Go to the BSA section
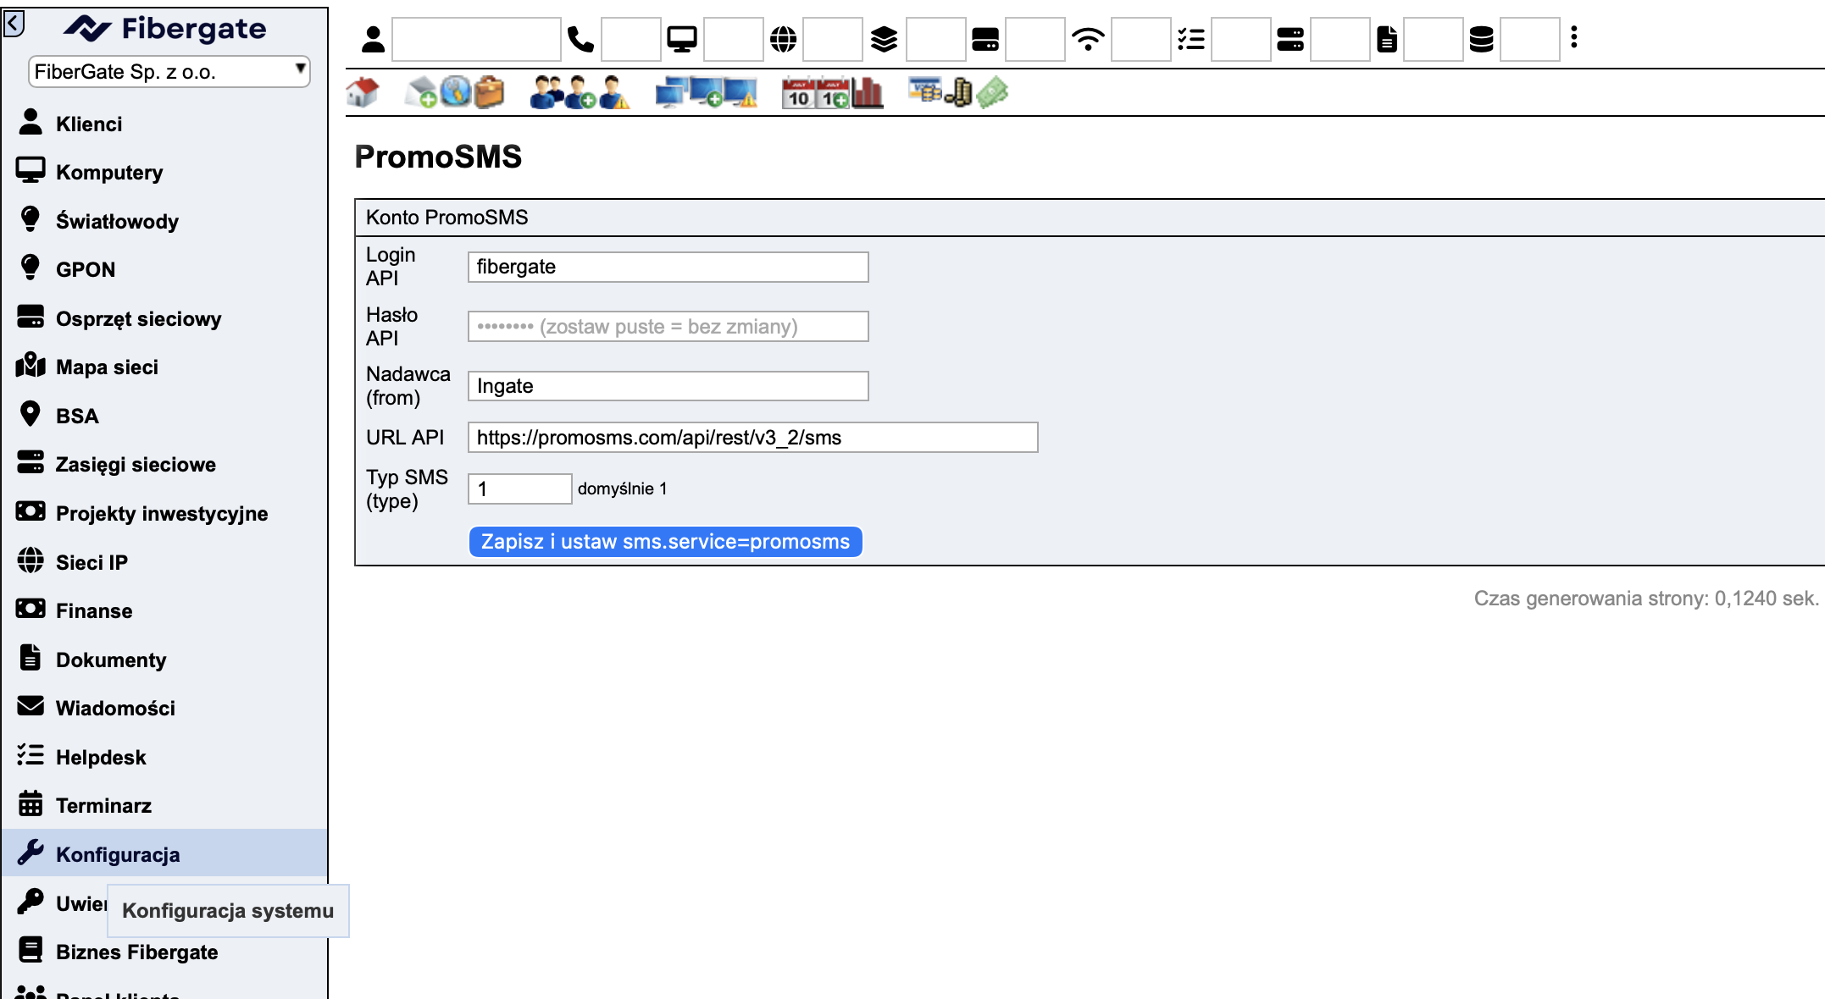Image resolution: width=1825 pixels, height=999 pixels. tap(164, 416)
